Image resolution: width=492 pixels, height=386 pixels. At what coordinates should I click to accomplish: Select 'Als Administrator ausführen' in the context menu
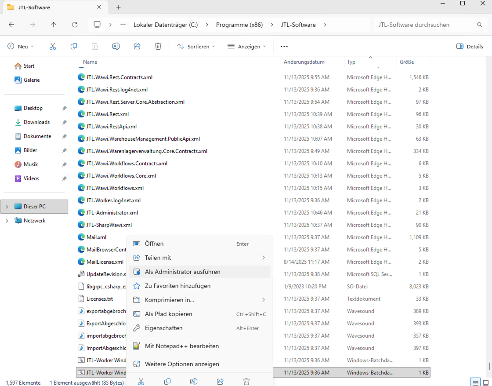182,272
